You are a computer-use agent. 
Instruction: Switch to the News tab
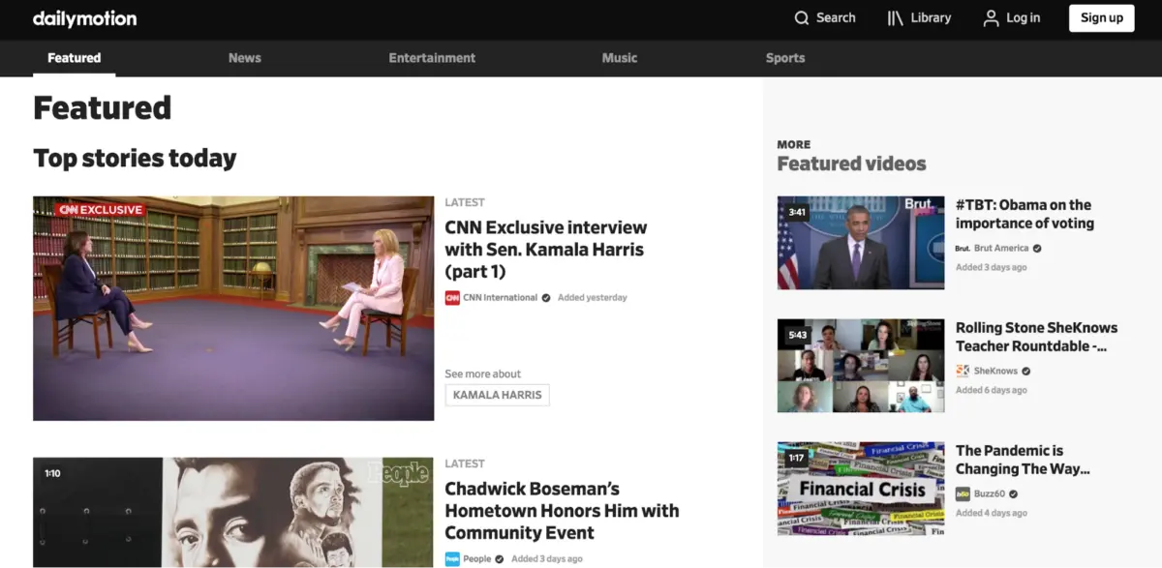coord(244,58)
